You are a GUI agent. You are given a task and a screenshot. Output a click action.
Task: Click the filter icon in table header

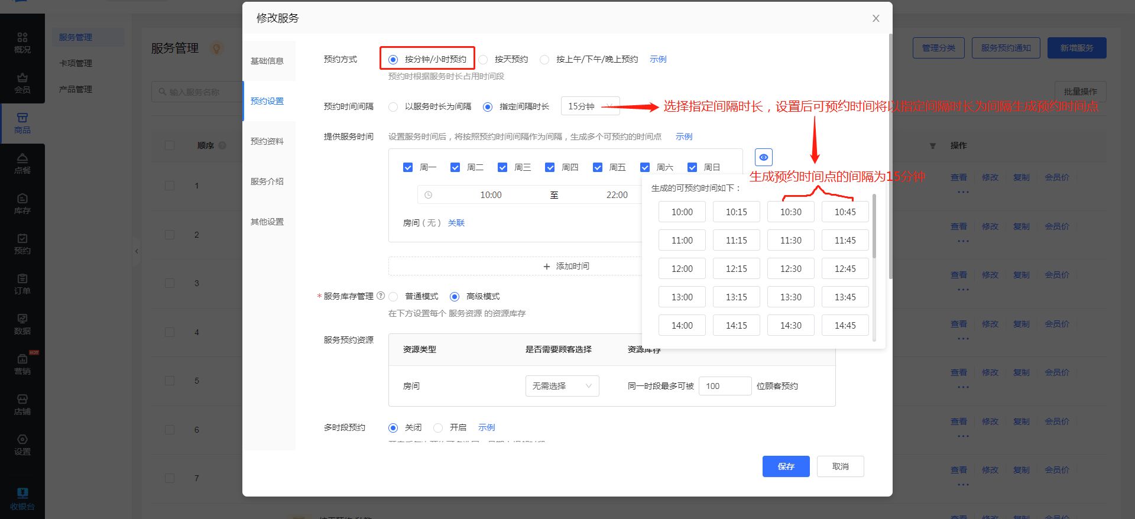point(933,145)
